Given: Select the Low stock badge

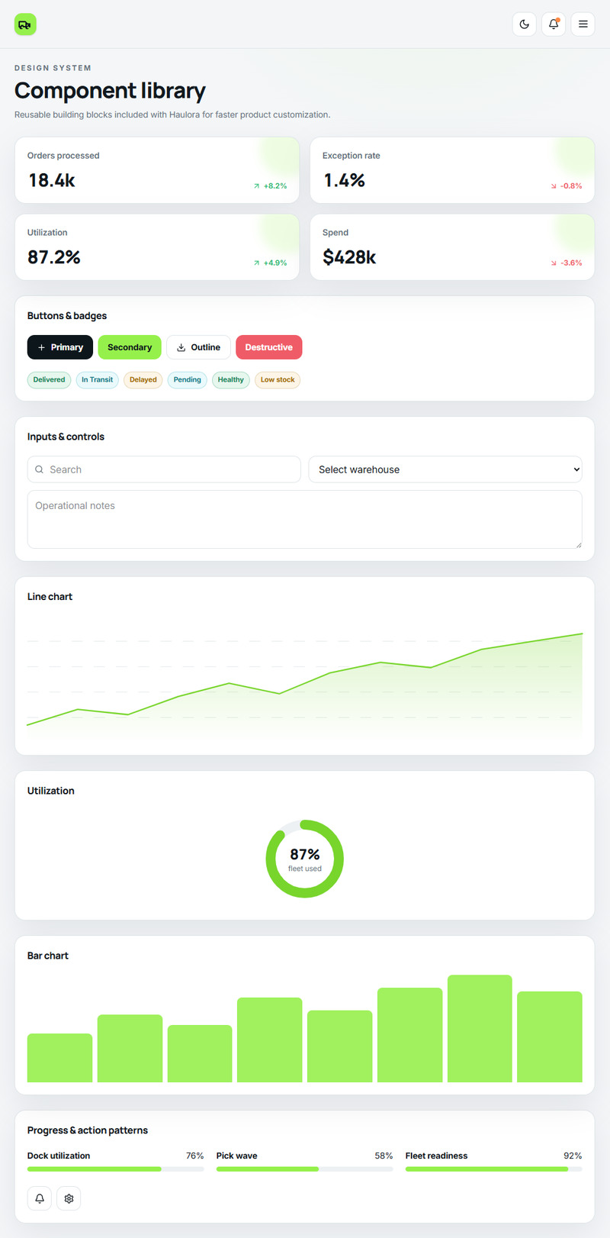Looking at the screenshot, I should pyautogui.click(x=278, y=379).
